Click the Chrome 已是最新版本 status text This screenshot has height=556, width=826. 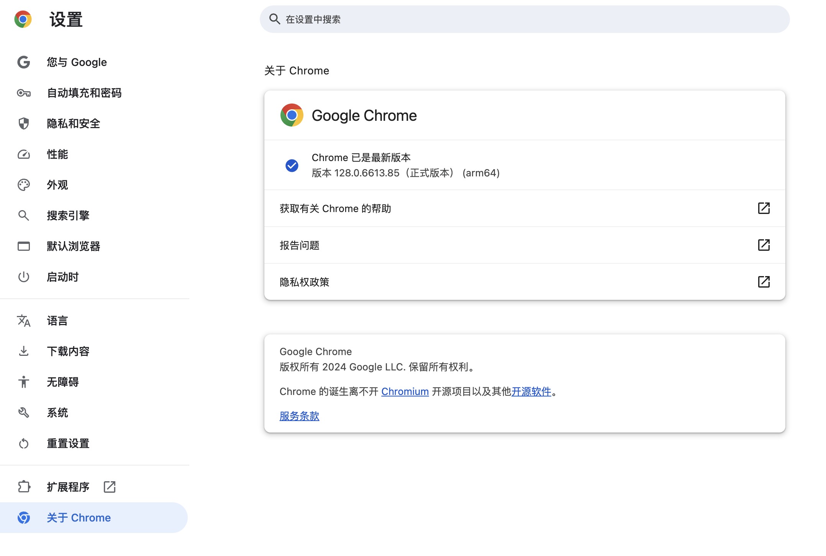(361, 158)
